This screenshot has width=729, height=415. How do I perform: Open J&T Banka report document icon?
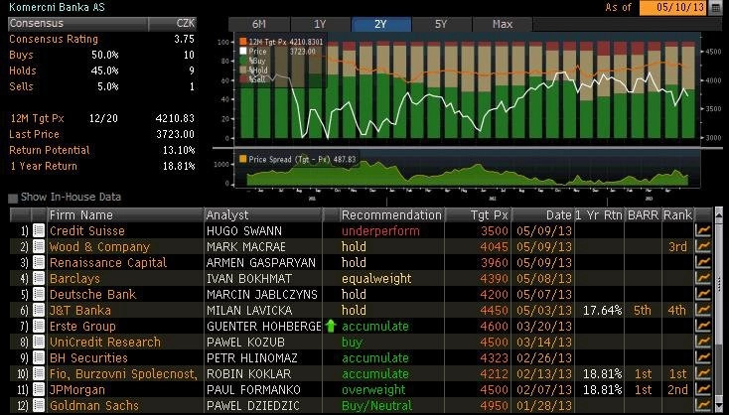pyautogui.click(x=39, y=310)
